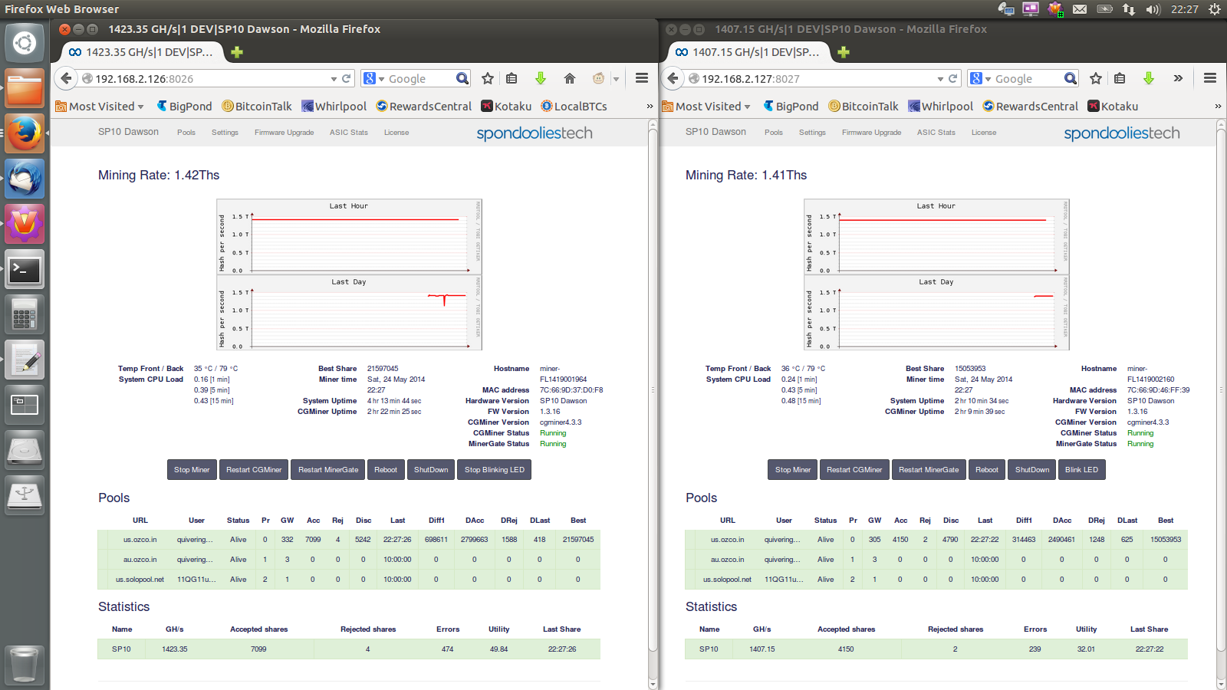This screenshot has width=1227, height=690.
Task: Expand Most Visited bookmarks in right window
Action: coord(706,107)
